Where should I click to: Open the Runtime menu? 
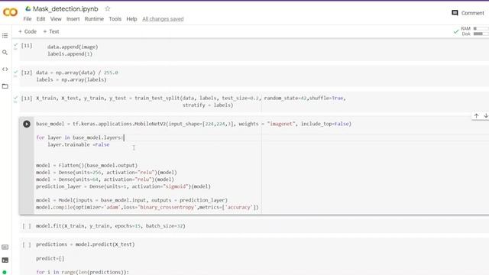coord(94,19)
